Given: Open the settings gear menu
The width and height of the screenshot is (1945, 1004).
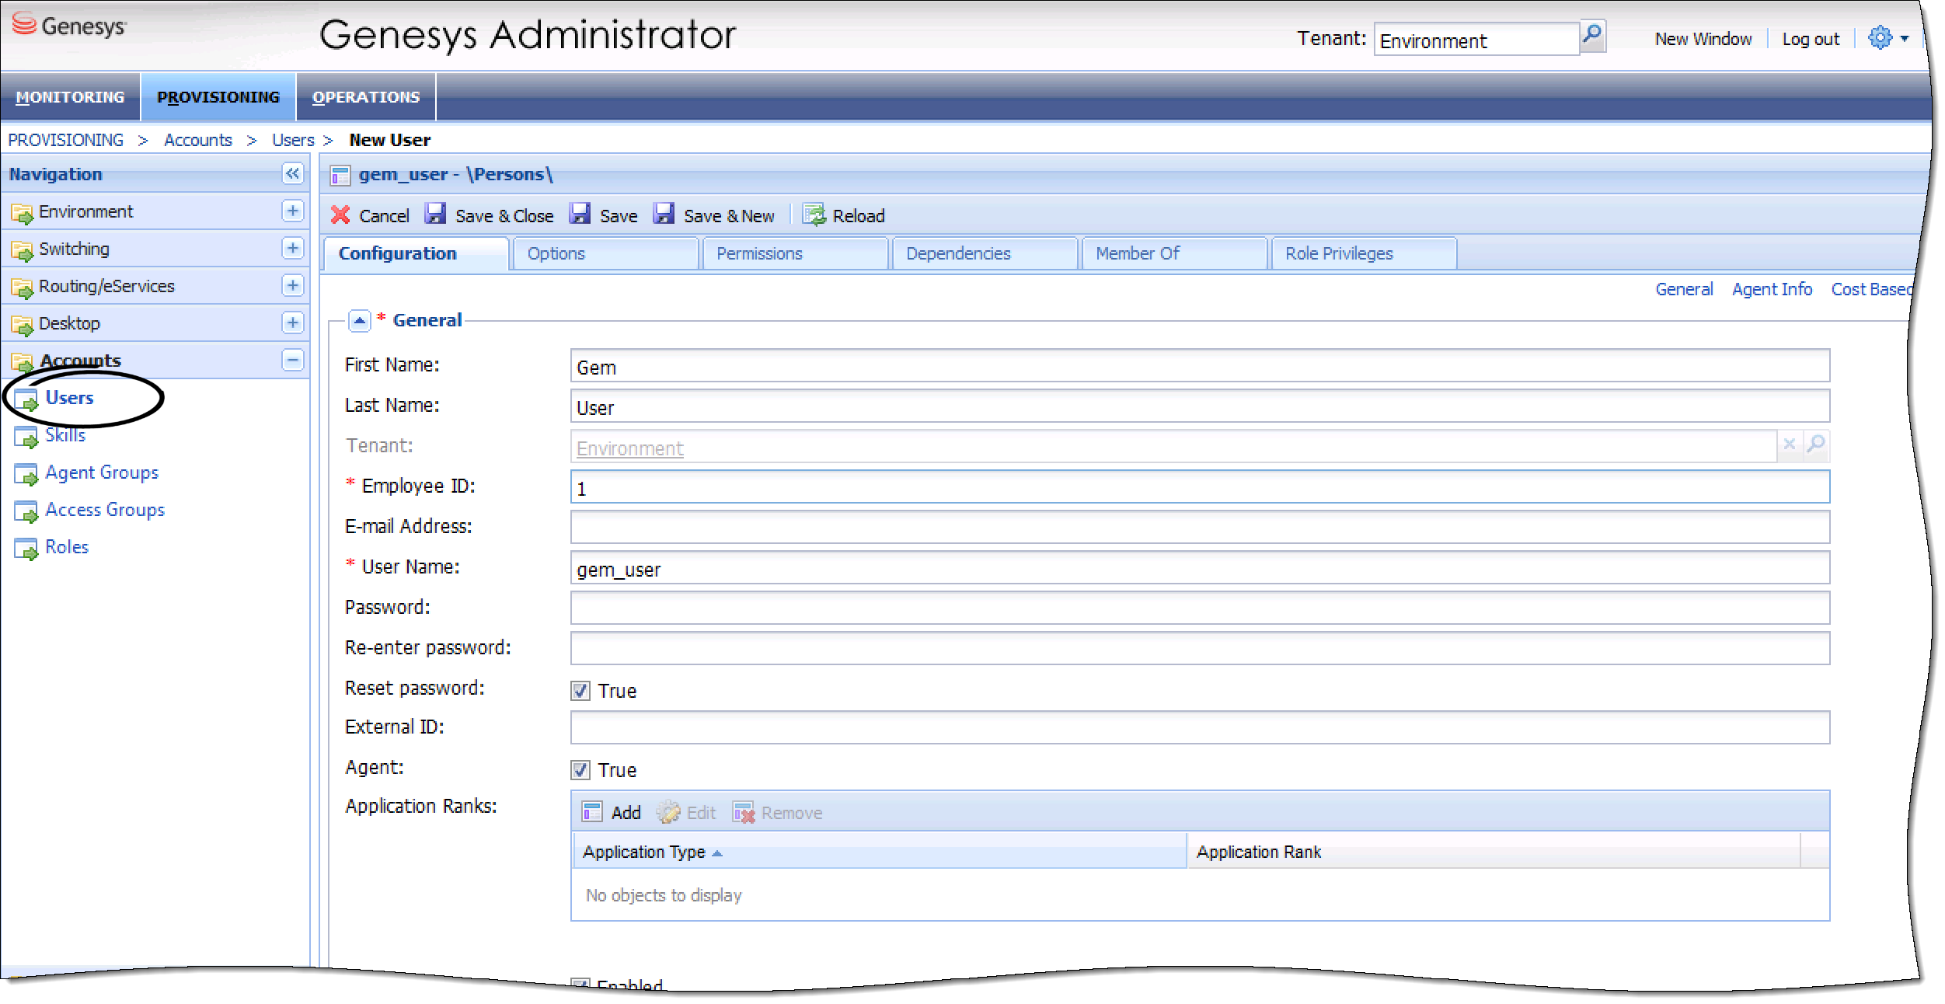Looking at the screenshot, I should tap(1880, 37).
